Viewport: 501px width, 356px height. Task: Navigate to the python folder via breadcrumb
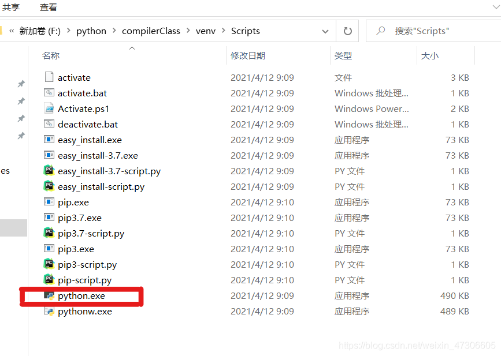[91, 31]
